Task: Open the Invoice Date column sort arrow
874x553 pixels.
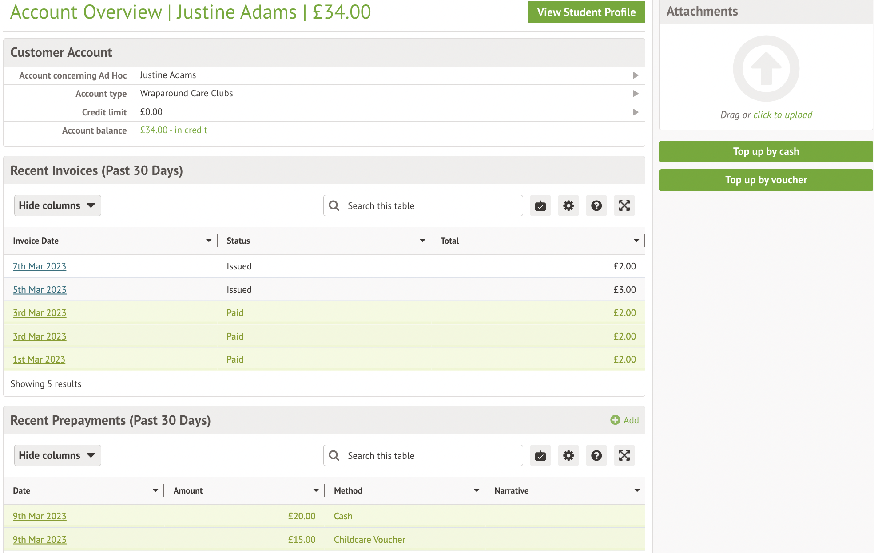Action: click(208, 241)
